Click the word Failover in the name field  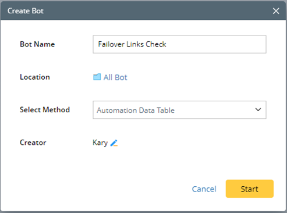coord(111,44)
